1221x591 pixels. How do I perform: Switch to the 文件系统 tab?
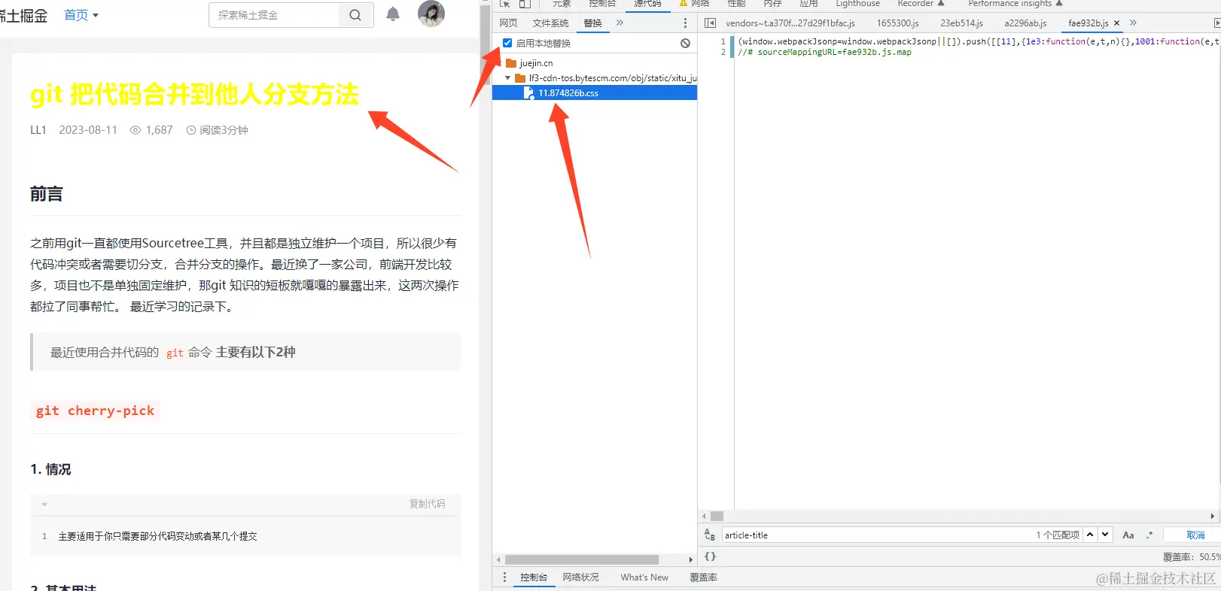coord(551,23)
